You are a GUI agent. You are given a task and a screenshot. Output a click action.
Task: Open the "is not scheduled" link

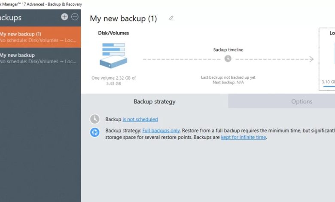(140, 119)
